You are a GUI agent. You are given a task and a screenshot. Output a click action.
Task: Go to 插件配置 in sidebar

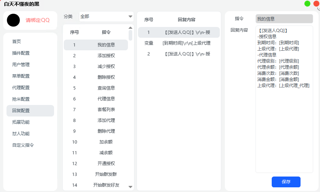coord(21,53)
